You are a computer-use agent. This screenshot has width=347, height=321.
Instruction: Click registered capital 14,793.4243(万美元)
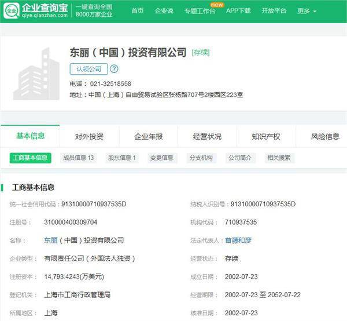pyautogui.click(x=74, y=276)
